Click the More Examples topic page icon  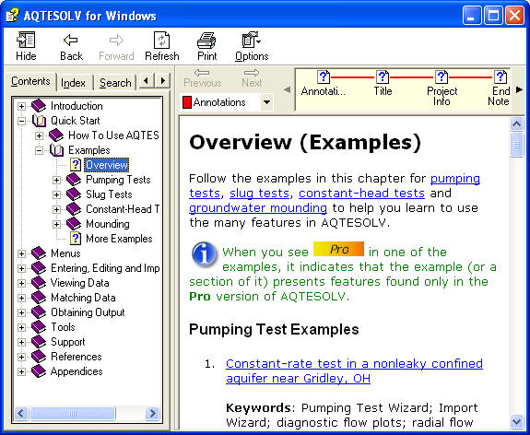click(x=76, y=239)
